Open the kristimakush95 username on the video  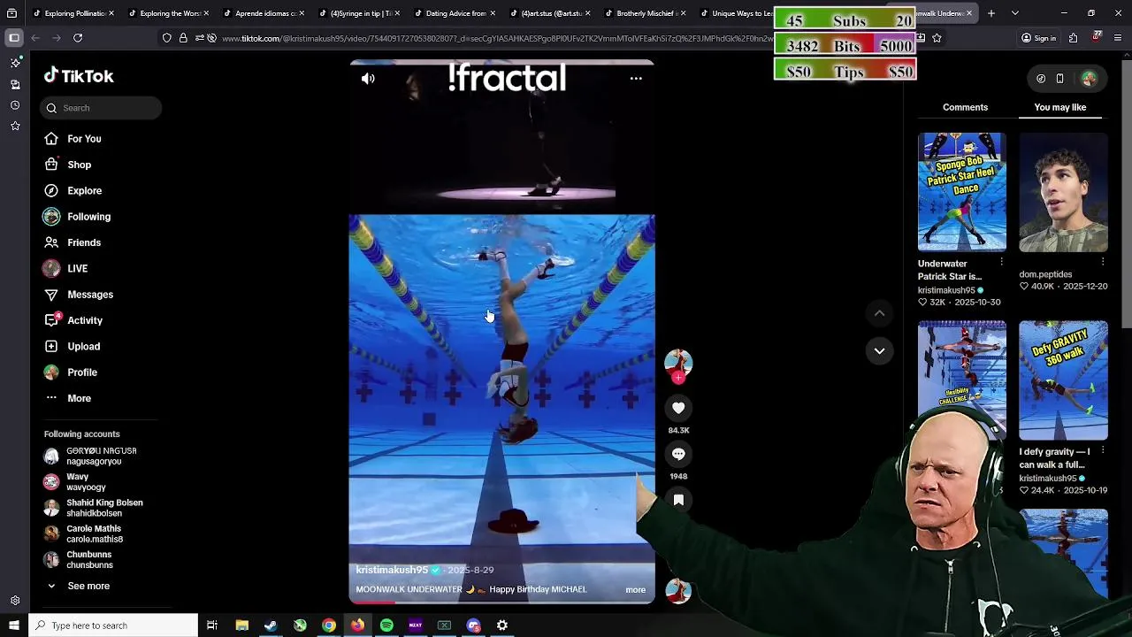(x=392, y=570)
